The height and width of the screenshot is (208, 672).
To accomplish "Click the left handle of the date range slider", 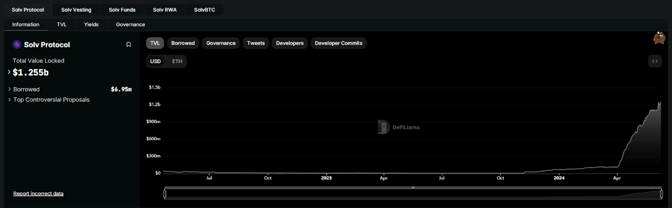I will coord(165,194).
